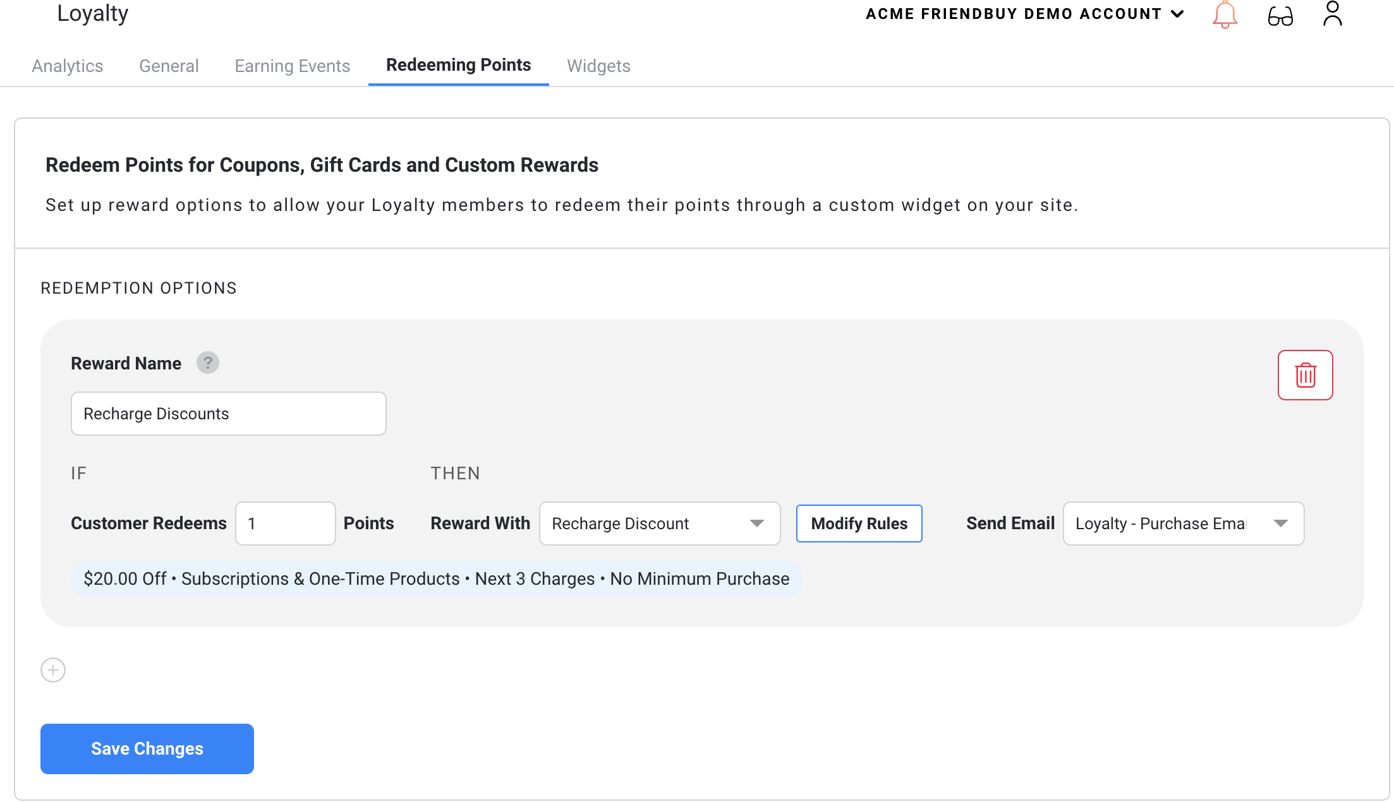
Task: Click Save Changes
Action: click(x=147, y=749)
